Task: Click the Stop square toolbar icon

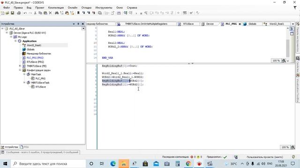Action: click(141, 14)
